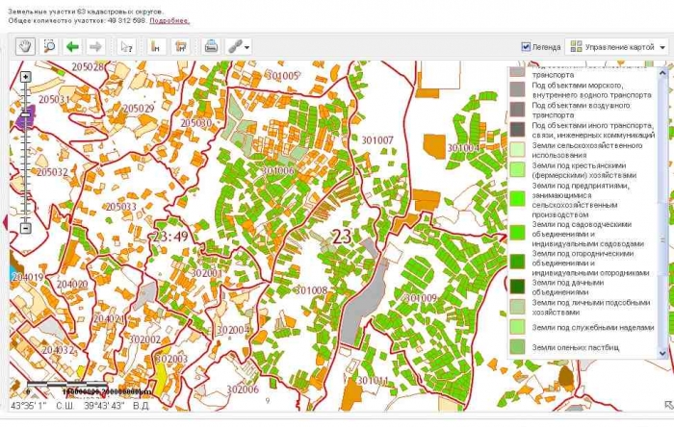Screen dimensions: 674x427
Task: Activate the zoom-to-area magnifier tool
Action: [x=49, y=46]
